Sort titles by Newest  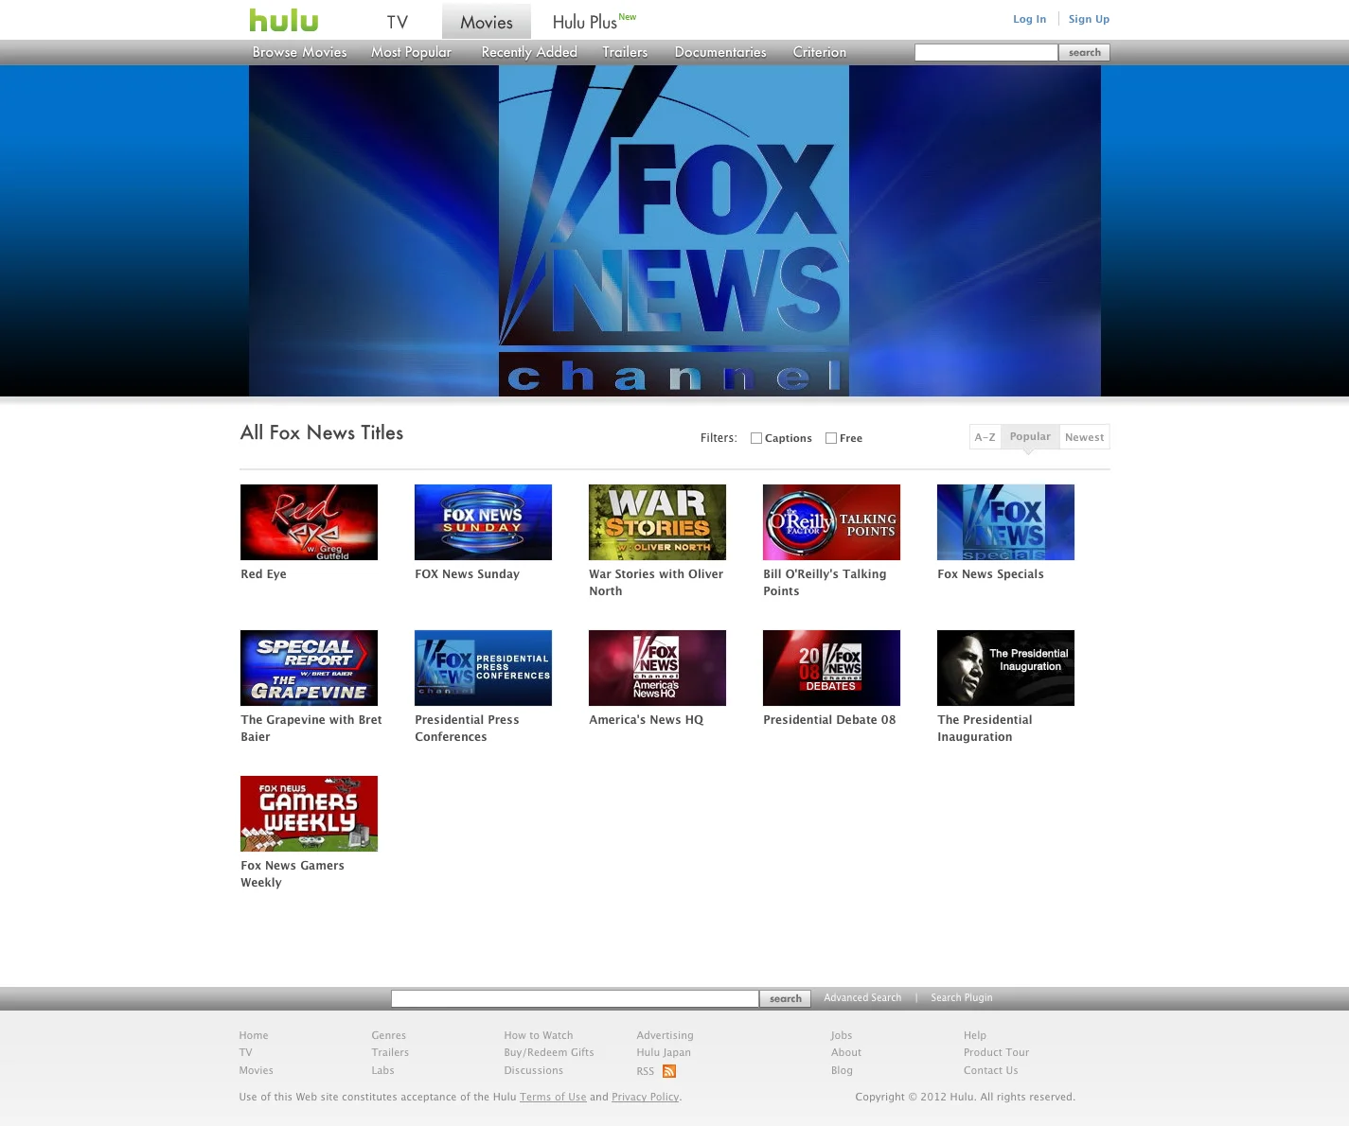pos(1084,437)
